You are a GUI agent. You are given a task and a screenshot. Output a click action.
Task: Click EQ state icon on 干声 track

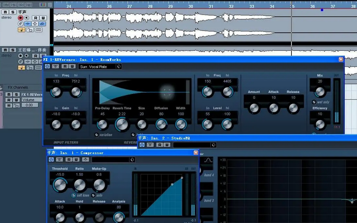[35, 24]
